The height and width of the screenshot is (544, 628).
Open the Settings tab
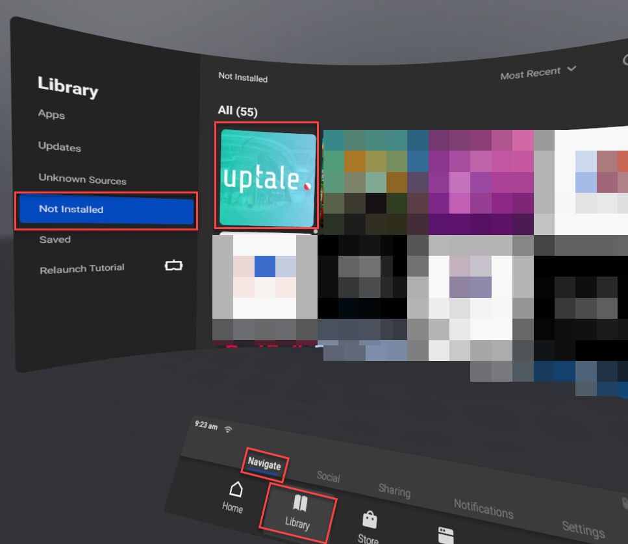(583, 529)
